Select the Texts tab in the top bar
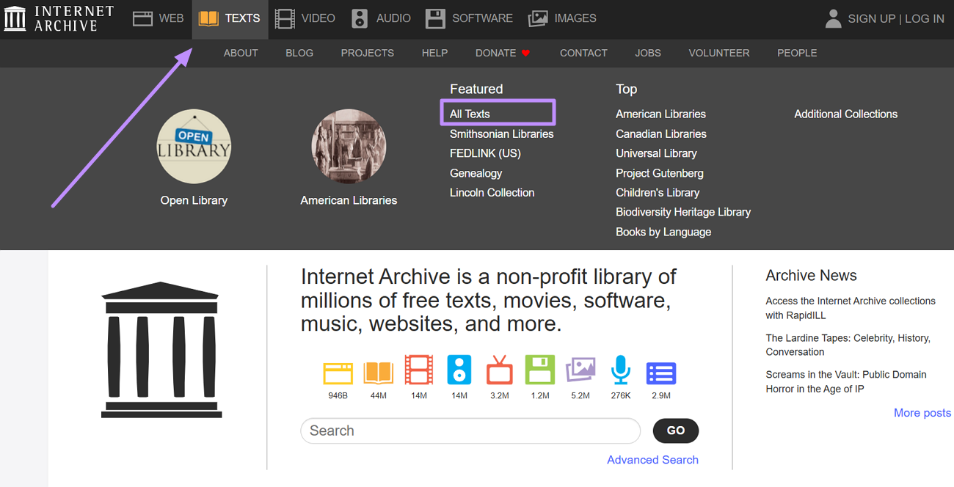954x487 pixels. pos(230,18)
